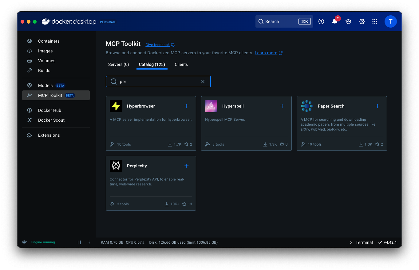Go to Volumes via its drive icon
Image resolution: width=419 pixels, height=270 pixels.
coord(30,61)
